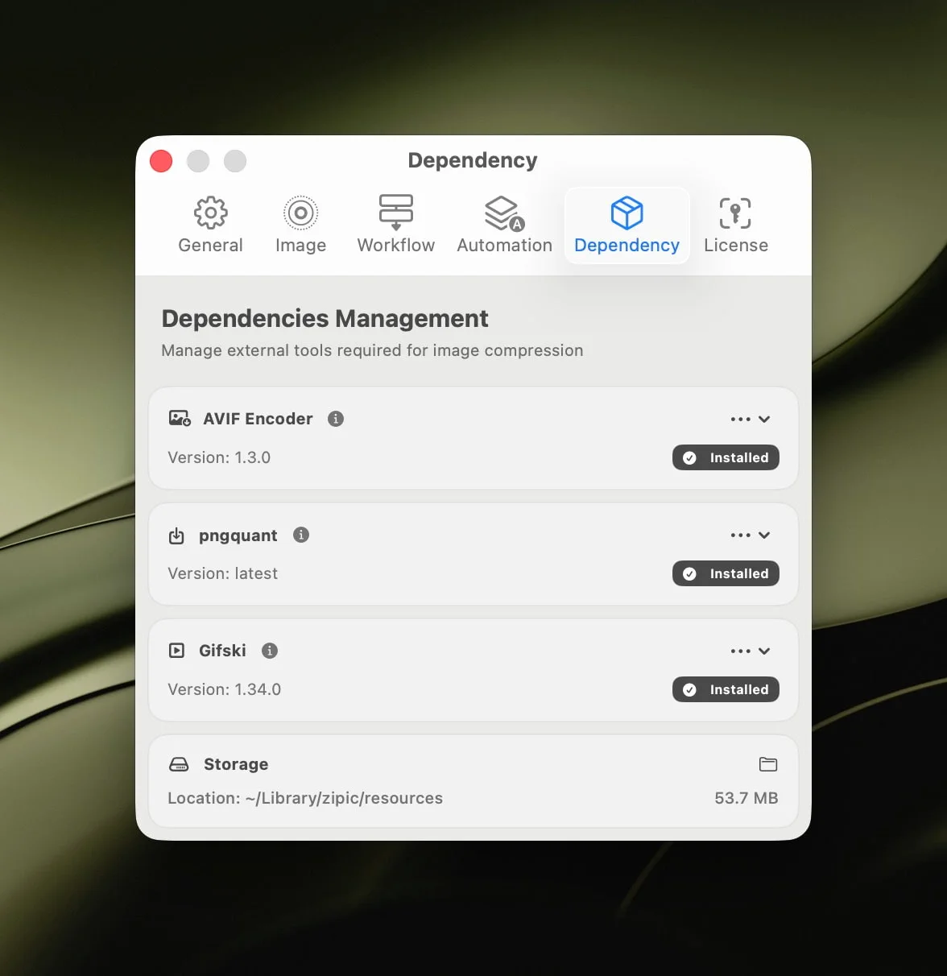Open the Image settings tab

click(300, 225)
